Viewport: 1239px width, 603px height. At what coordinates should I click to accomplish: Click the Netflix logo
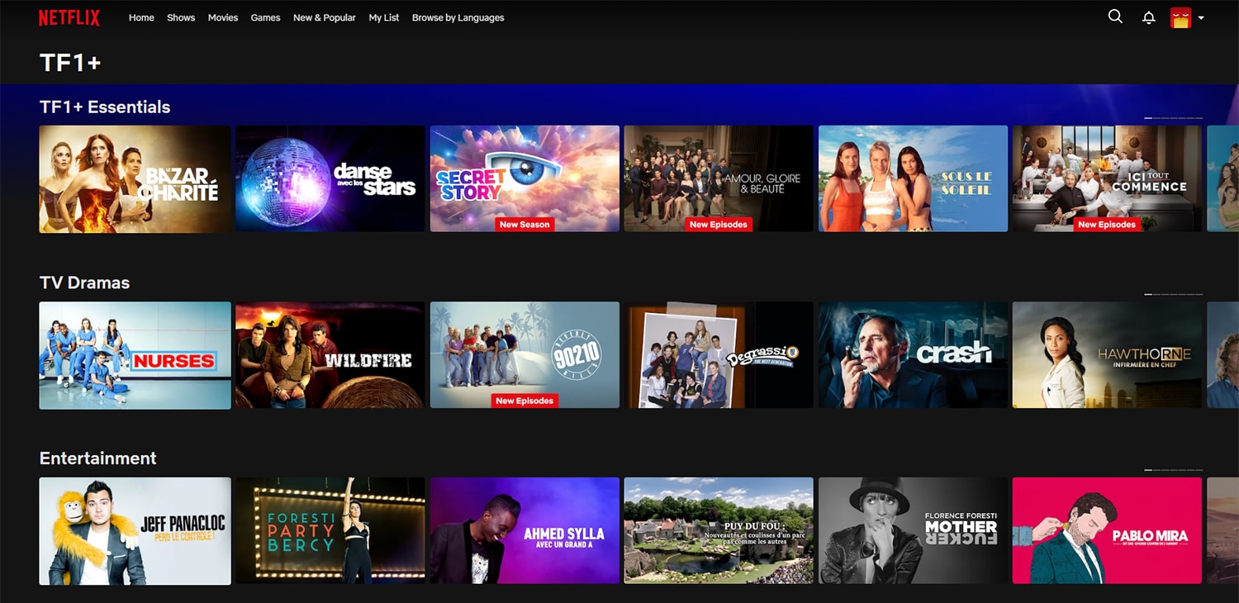69,17
